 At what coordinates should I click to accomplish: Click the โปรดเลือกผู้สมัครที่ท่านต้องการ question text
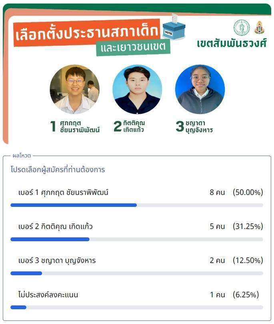click(x=58, y=170)
